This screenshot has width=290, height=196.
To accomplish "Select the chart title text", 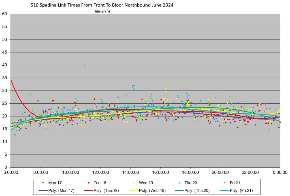I will pos(102,5).
